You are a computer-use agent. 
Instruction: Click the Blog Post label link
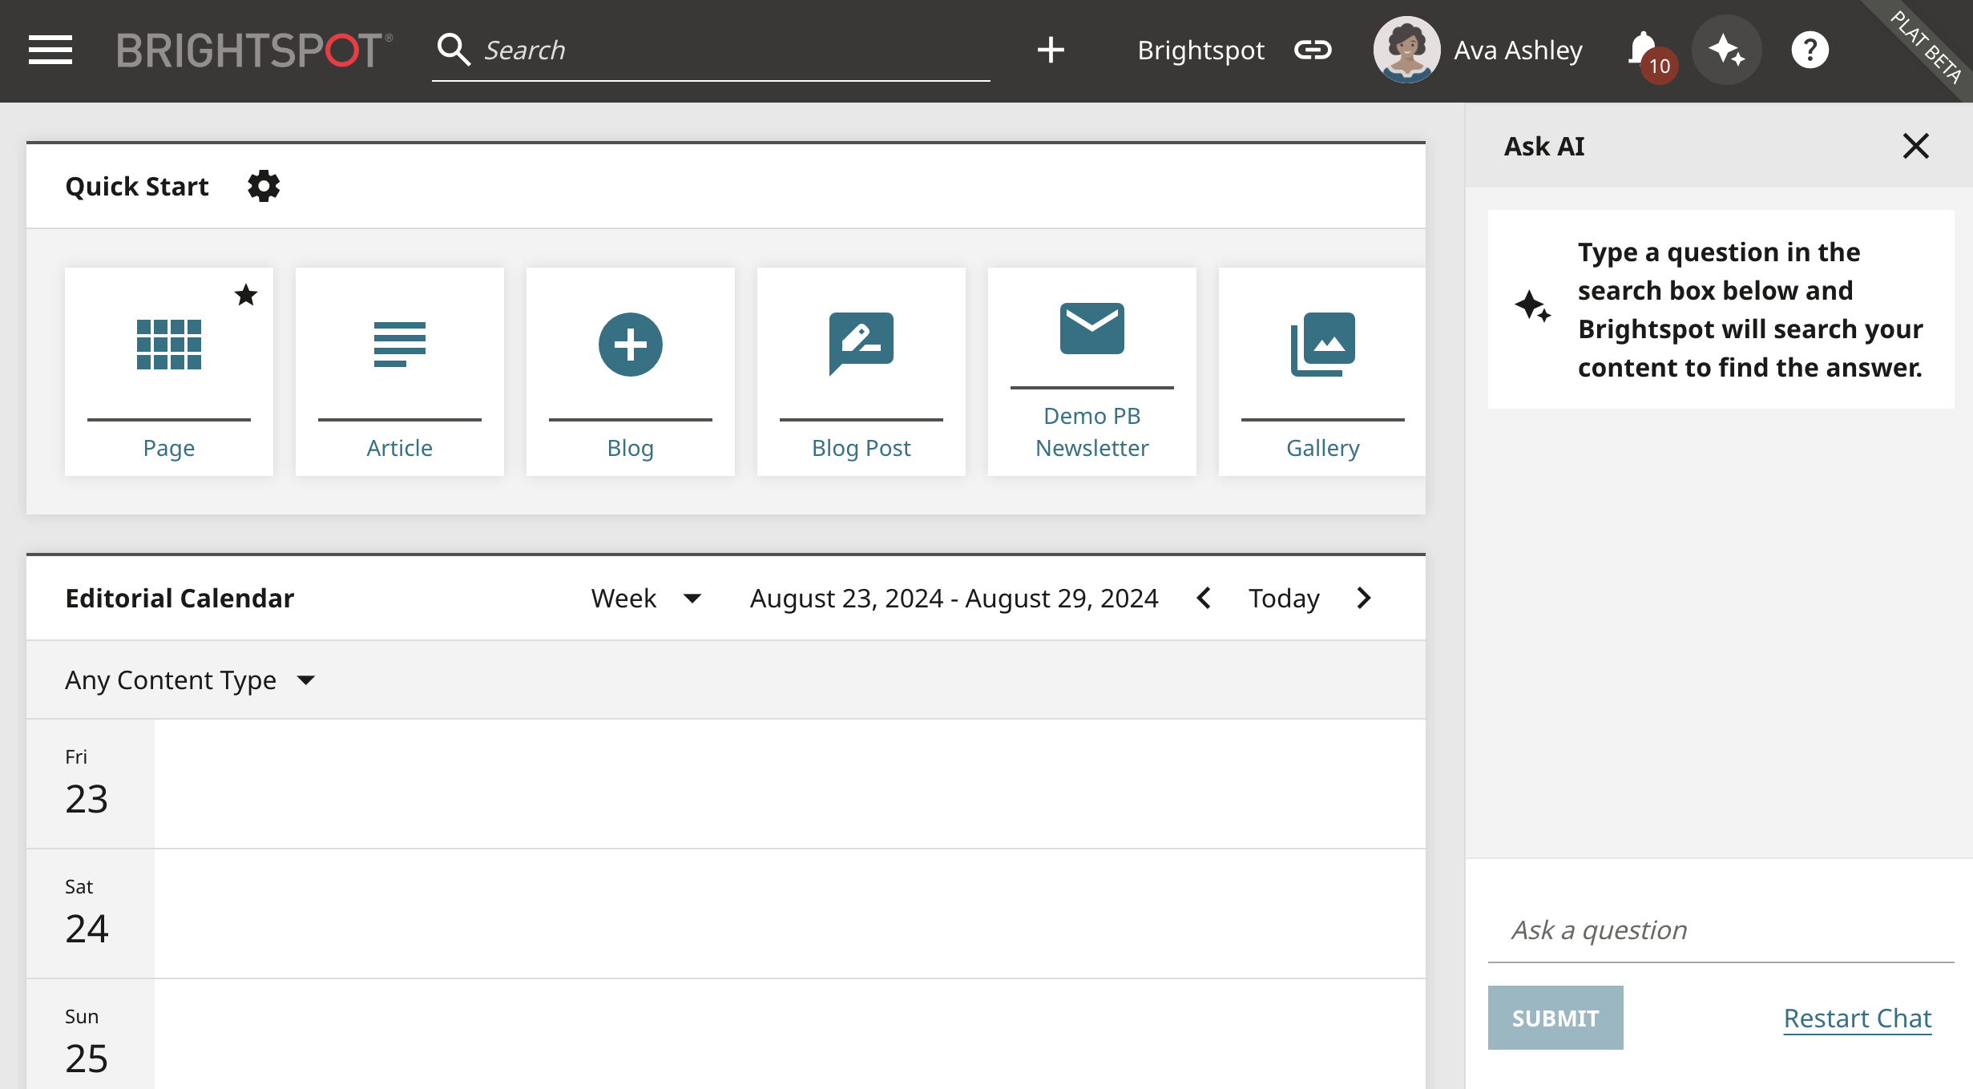click(861, 448)
